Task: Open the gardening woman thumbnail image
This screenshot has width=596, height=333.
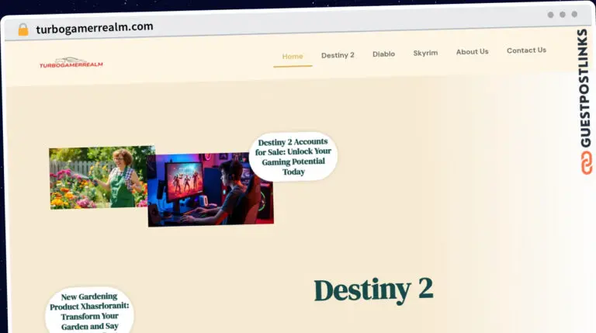Action: pyautogui.click(x=98, y=178)
